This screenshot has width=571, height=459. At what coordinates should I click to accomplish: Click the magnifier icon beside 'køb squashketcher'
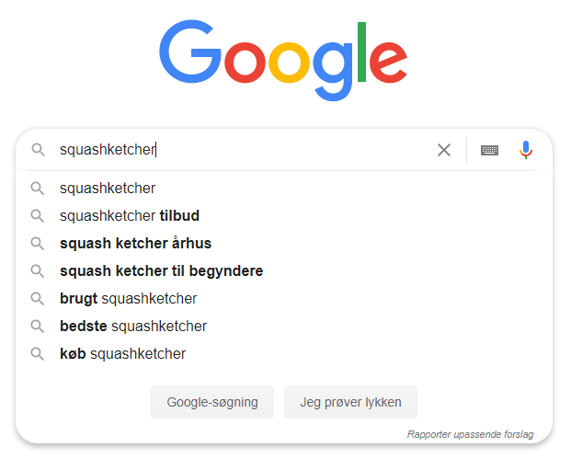[x=38, y=354]
